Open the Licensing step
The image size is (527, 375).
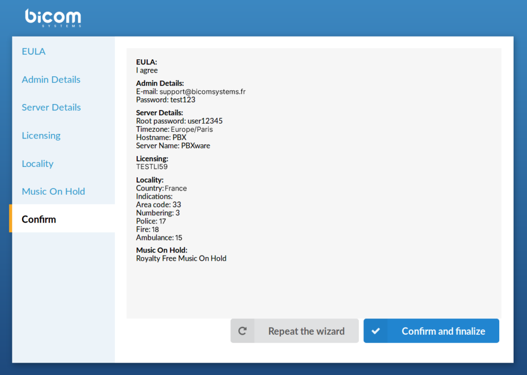pos(41,135)
